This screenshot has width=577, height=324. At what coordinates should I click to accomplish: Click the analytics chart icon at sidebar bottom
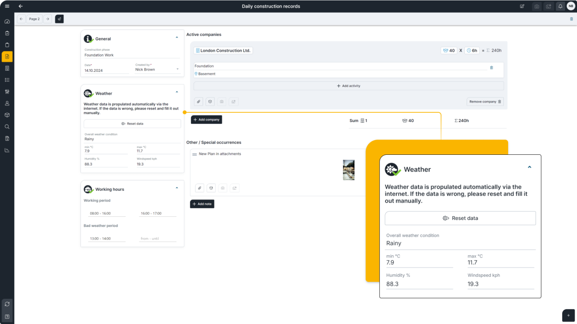pos(7,150)
